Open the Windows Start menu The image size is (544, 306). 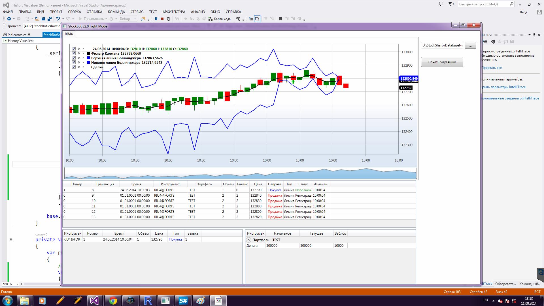coord(7,301)
